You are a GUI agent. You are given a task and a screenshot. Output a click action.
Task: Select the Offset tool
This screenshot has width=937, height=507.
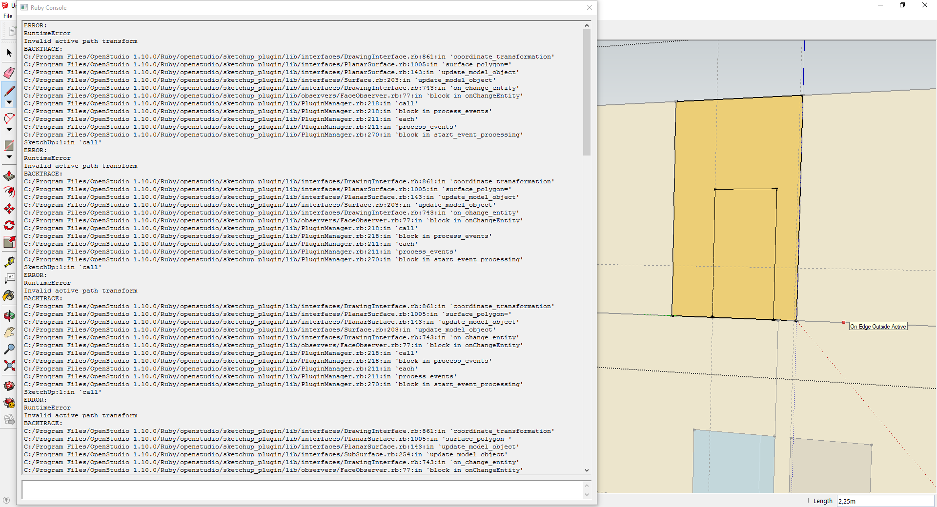(9, 192)
